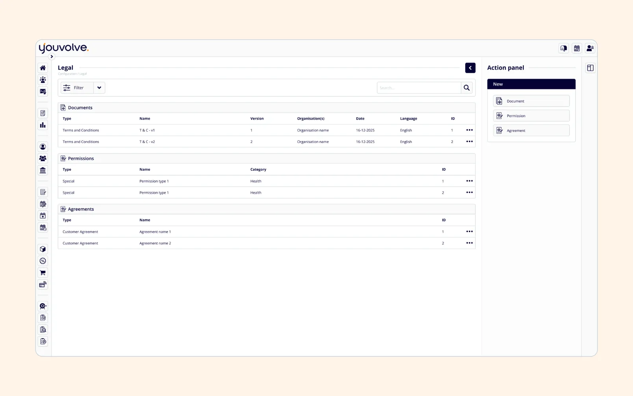Toggle the panel layout icon
633x396 pixels.
(x=590, y=68)
